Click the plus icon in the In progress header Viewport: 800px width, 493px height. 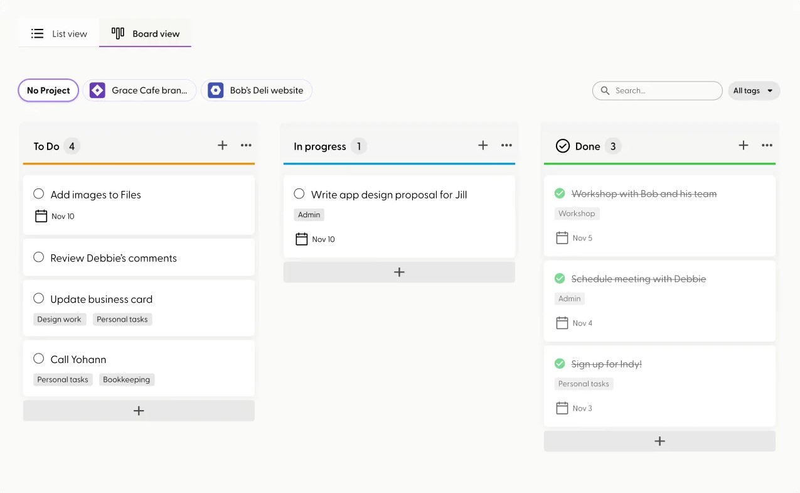pyautogui.click(x=483, y=146)
